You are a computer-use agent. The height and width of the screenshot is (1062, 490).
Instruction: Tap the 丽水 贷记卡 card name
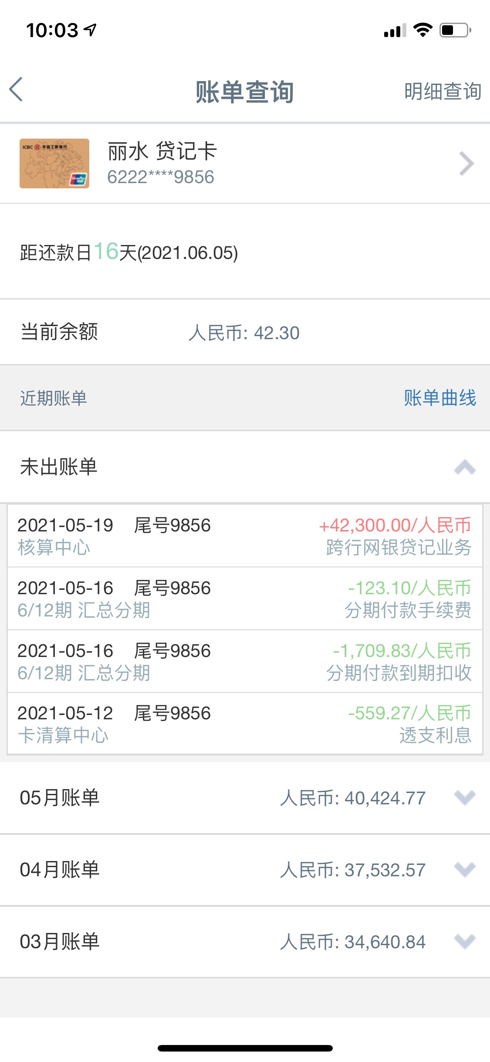pyautogui.click(x=162, y=152)
